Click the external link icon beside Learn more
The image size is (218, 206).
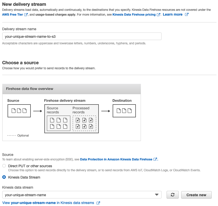[186, 14]
